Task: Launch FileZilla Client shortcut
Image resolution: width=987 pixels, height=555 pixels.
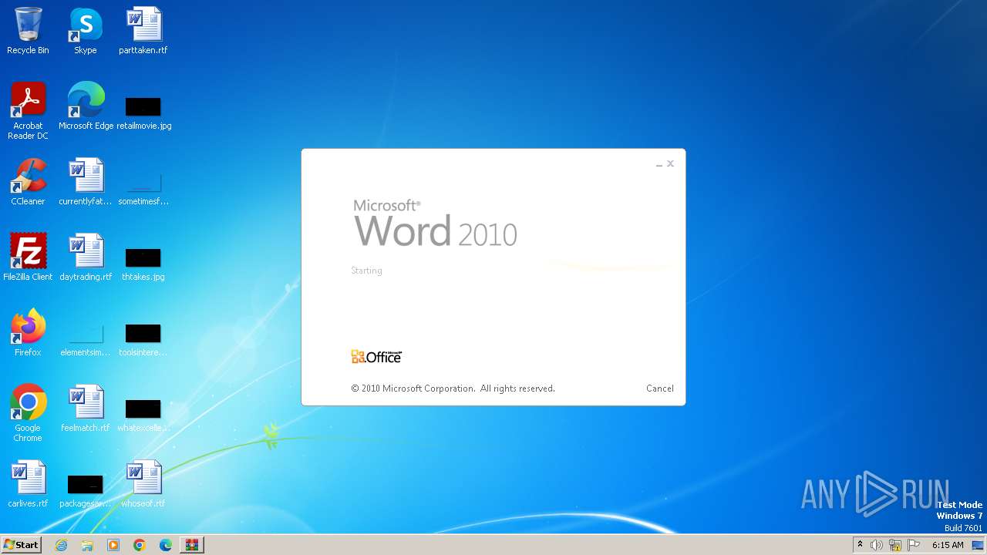Action: point(28,257)
